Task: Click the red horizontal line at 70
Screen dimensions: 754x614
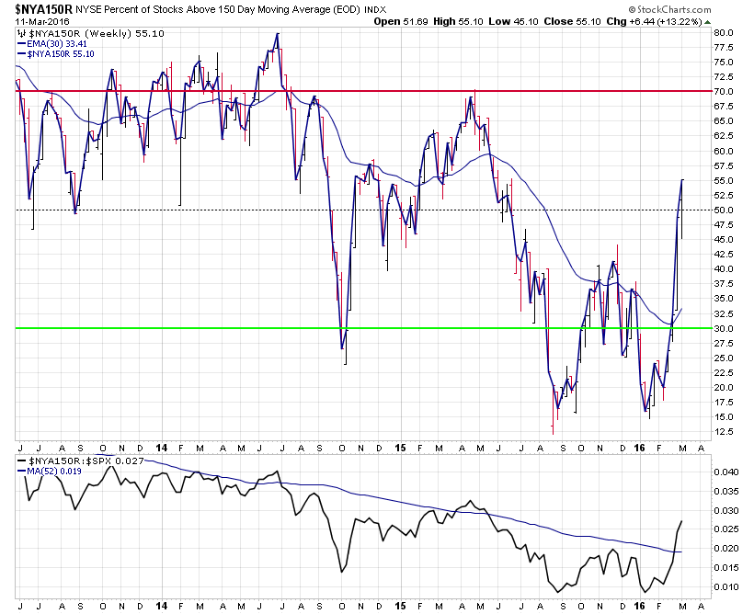Action: (x=363, y=91)
